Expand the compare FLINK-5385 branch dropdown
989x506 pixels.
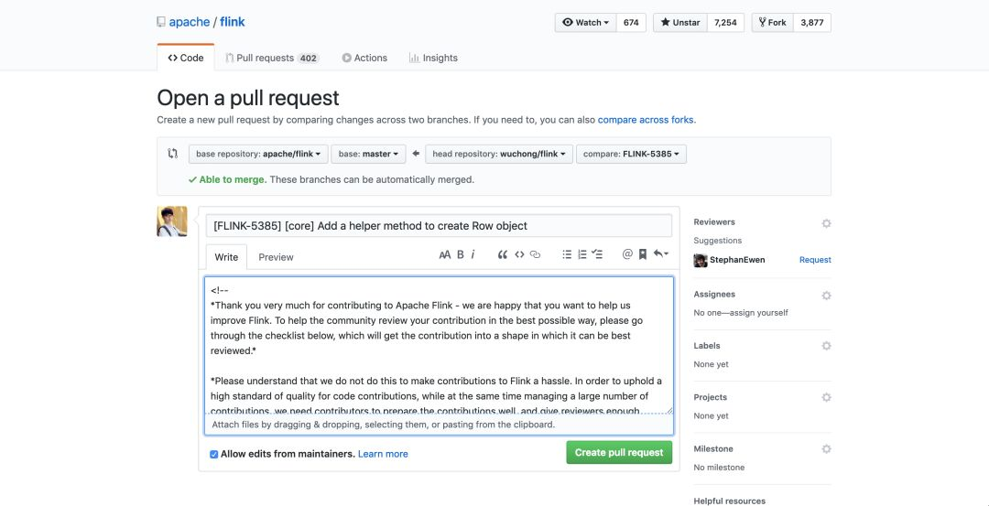pos(632,155)
